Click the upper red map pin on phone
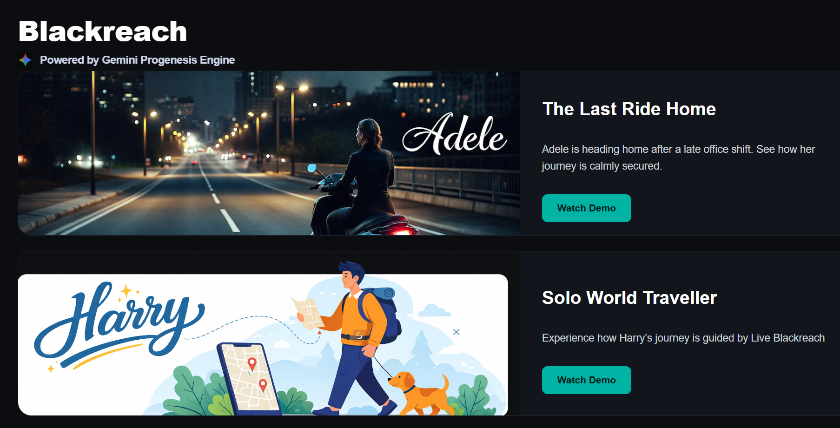This screenshot has height=428, width=840. coord(252,363)
